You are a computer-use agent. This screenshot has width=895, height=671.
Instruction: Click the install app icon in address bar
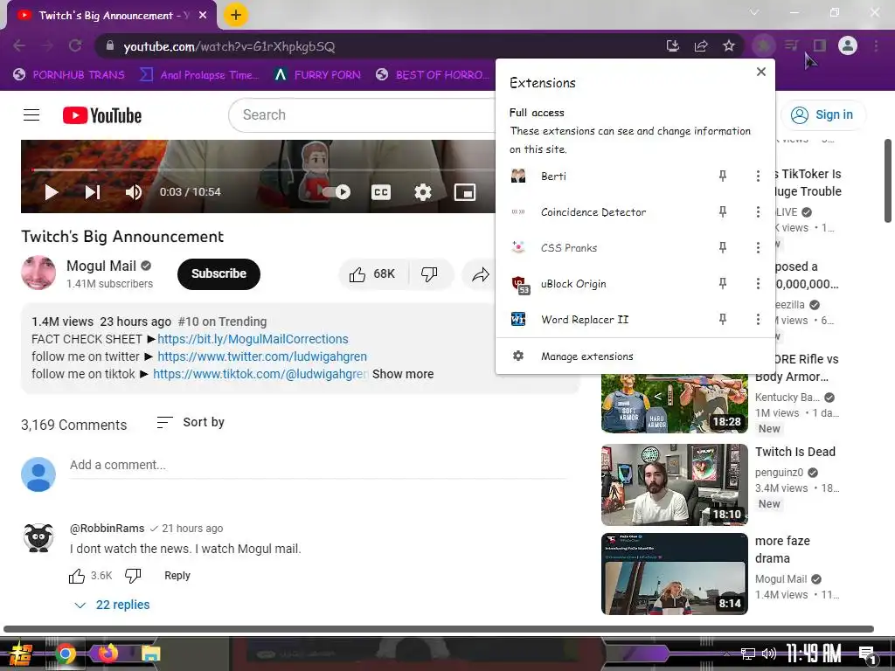[x=673, y=45]
